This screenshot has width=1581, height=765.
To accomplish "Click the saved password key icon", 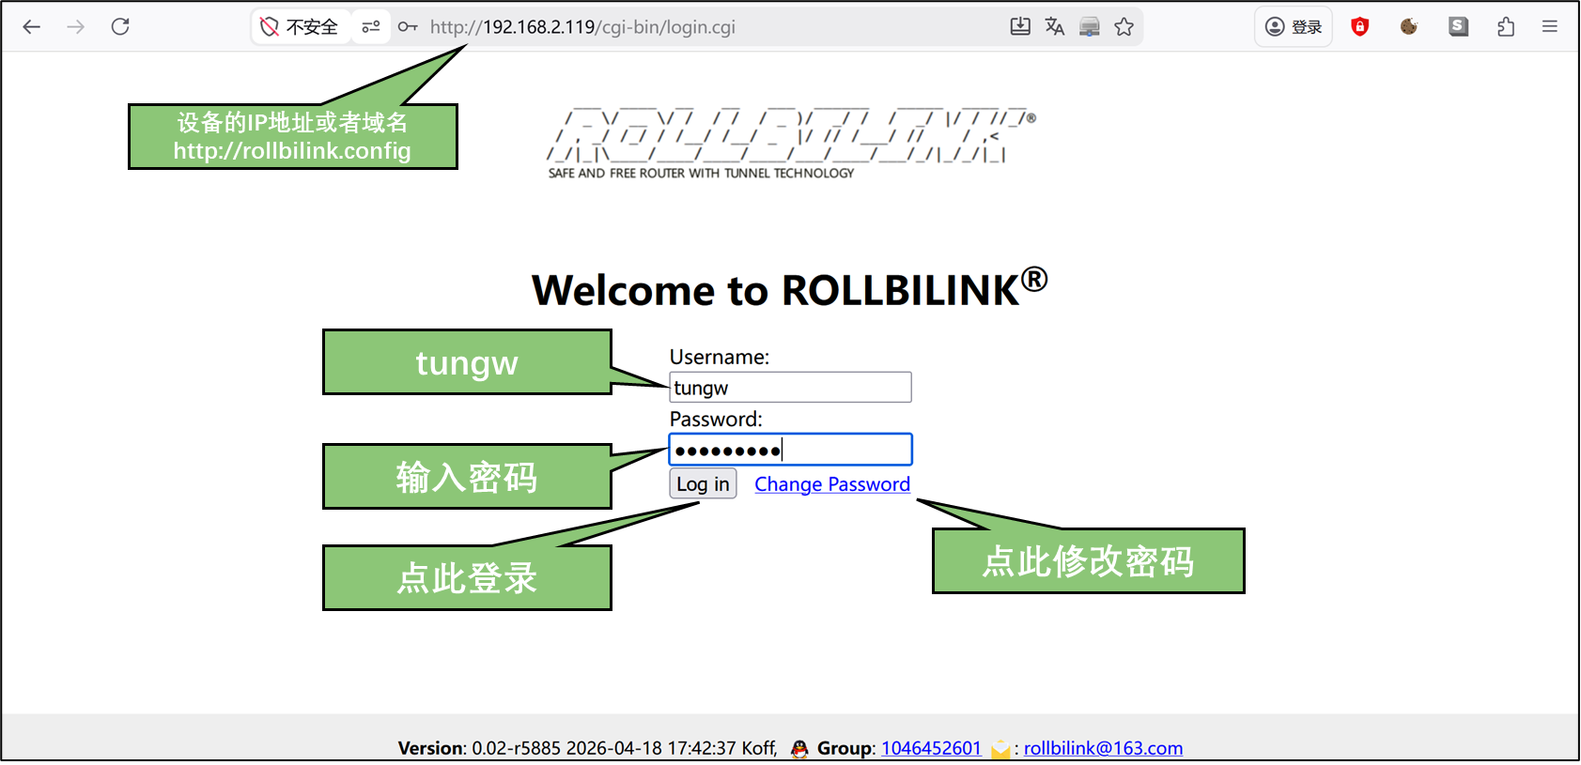I will [x=408, y=27].
